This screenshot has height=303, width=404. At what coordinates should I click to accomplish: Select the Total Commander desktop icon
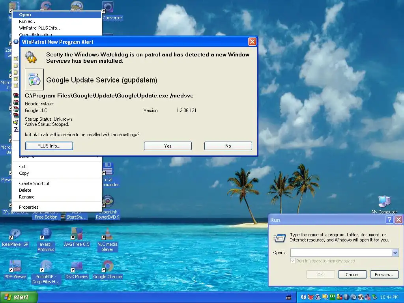point(108,174)
